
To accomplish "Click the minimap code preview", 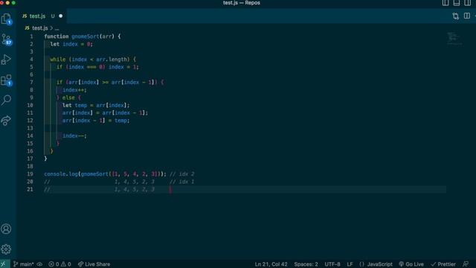I will [454, 39].
